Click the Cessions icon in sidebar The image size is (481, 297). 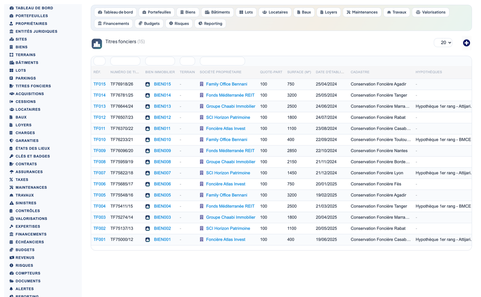(x=12, y=102)
